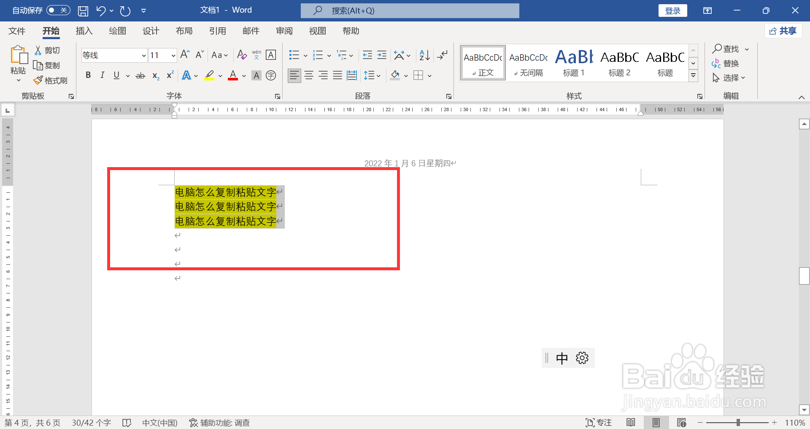This screenshot has width=810, height=429.
Task: Toggle the AutoSave (自动保存) switch
Action: click(x=58, y=10)
